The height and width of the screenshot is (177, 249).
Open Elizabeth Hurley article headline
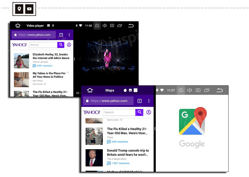51,56
